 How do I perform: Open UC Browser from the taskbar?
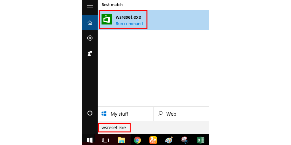click(153, 140)
